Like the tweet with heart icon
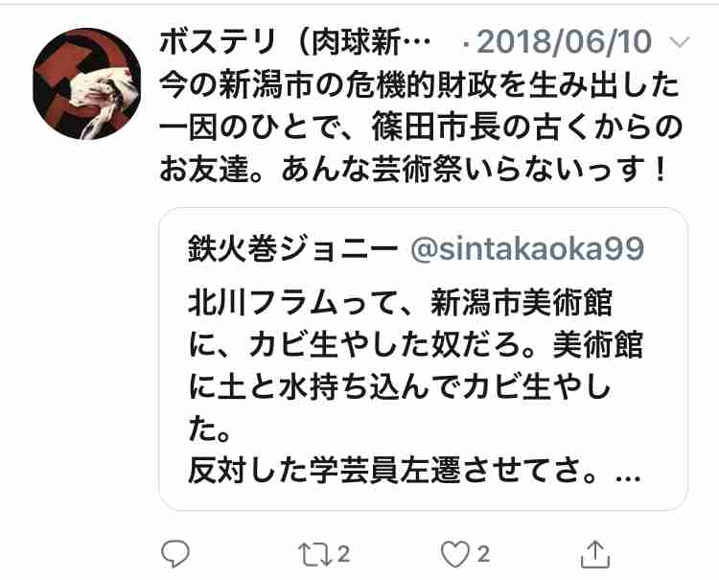 click(x=454, y=554)
